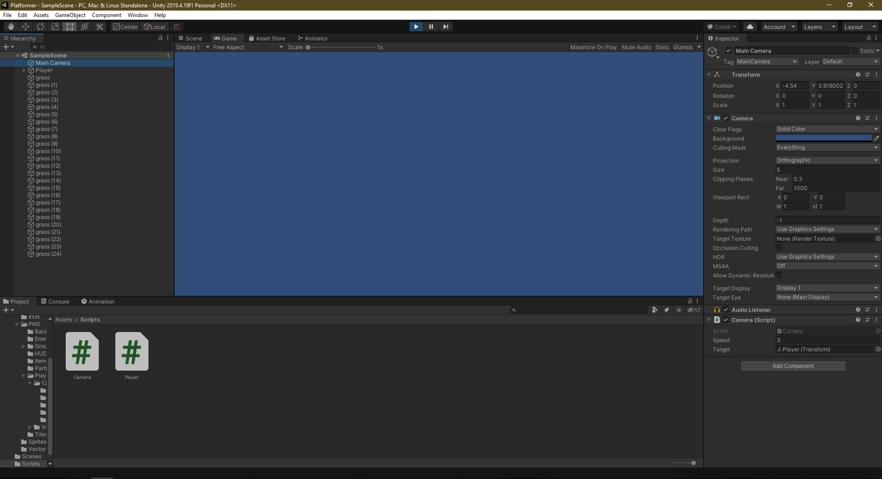Click the Collab button
Viewport: 882px width, 479px height.
pos(722,27)
